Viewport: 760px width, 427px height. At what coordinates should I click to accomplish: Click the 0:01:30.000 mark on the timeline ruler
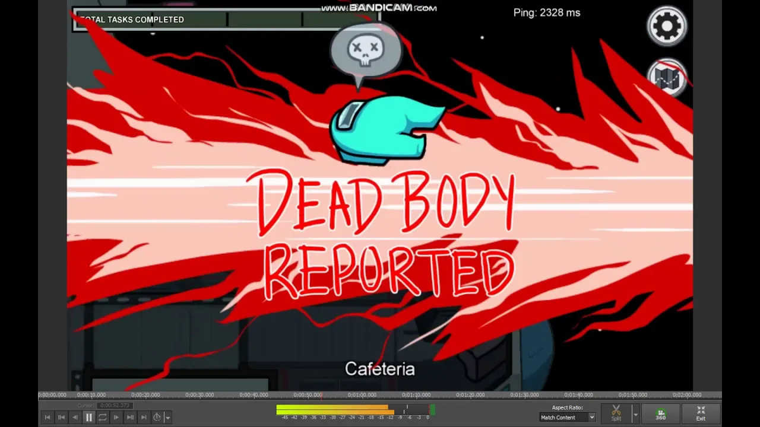[x=524, y=394]
